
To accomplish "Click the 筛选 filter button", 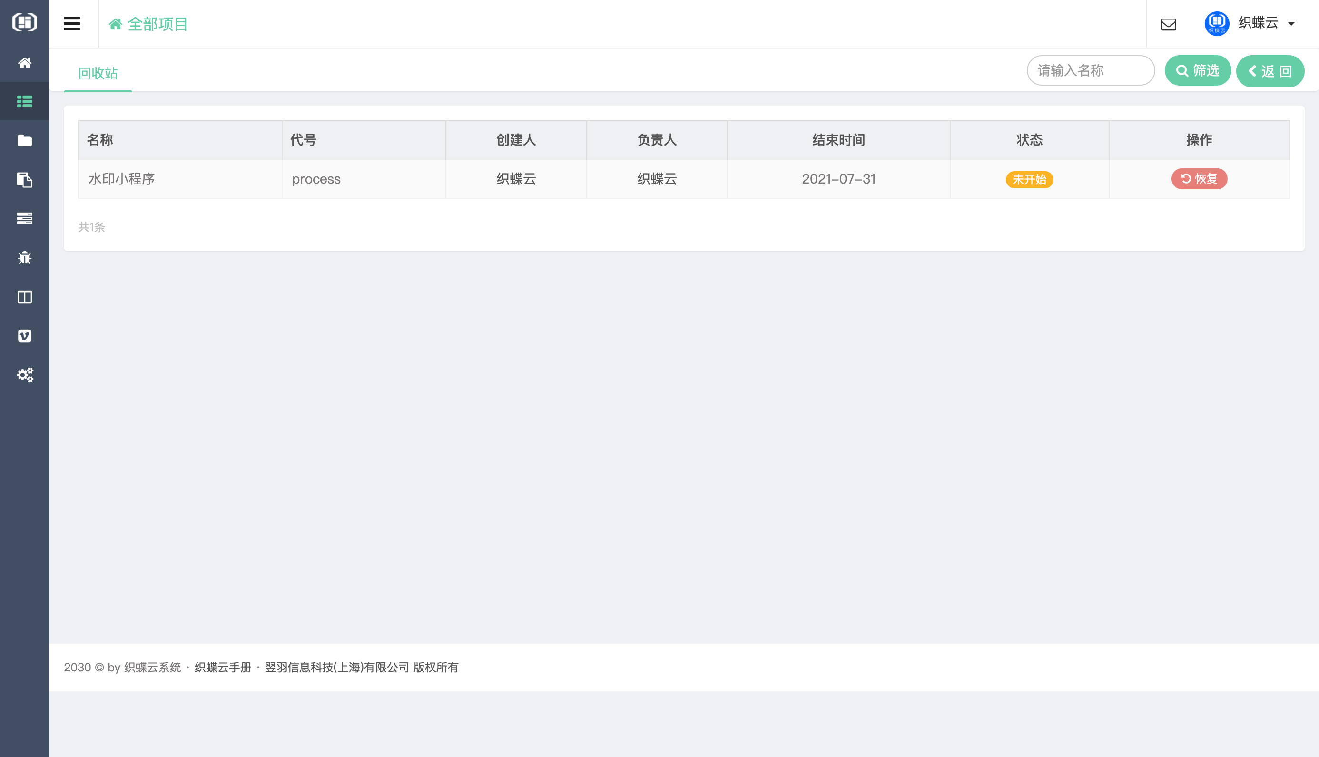I will (1197, 70).
